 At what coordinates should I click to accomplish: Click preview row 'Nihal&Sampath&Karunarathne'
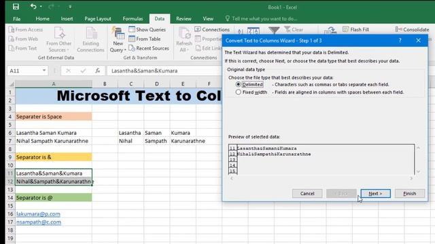tap(274, 154)
